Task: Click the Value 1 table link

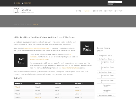Action: [x=17, y=87]
